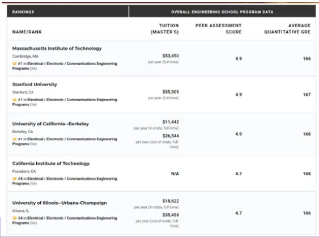Screen dimensions: 319x237
Task: Click Berkeley's 166 GRE score
Action: pos(307,134)
